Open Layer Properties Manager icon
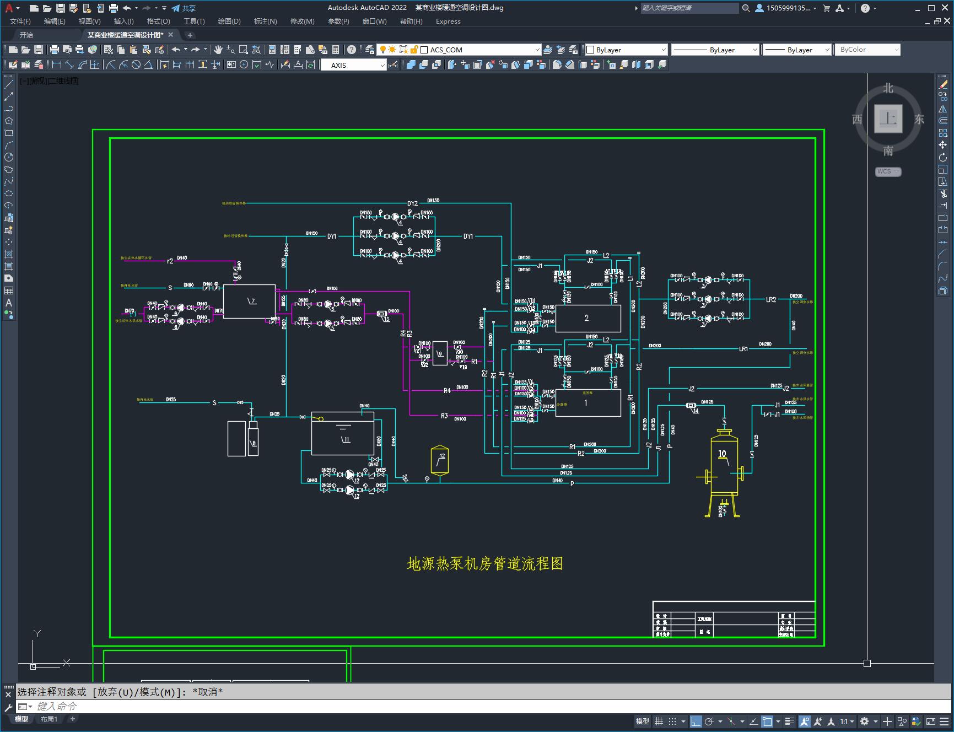The width and height of the screenshot is (954, 732). pos(370,50)
